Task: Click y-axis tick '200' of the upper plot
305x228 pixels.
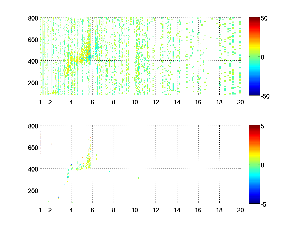Action: tap(33, 83)
